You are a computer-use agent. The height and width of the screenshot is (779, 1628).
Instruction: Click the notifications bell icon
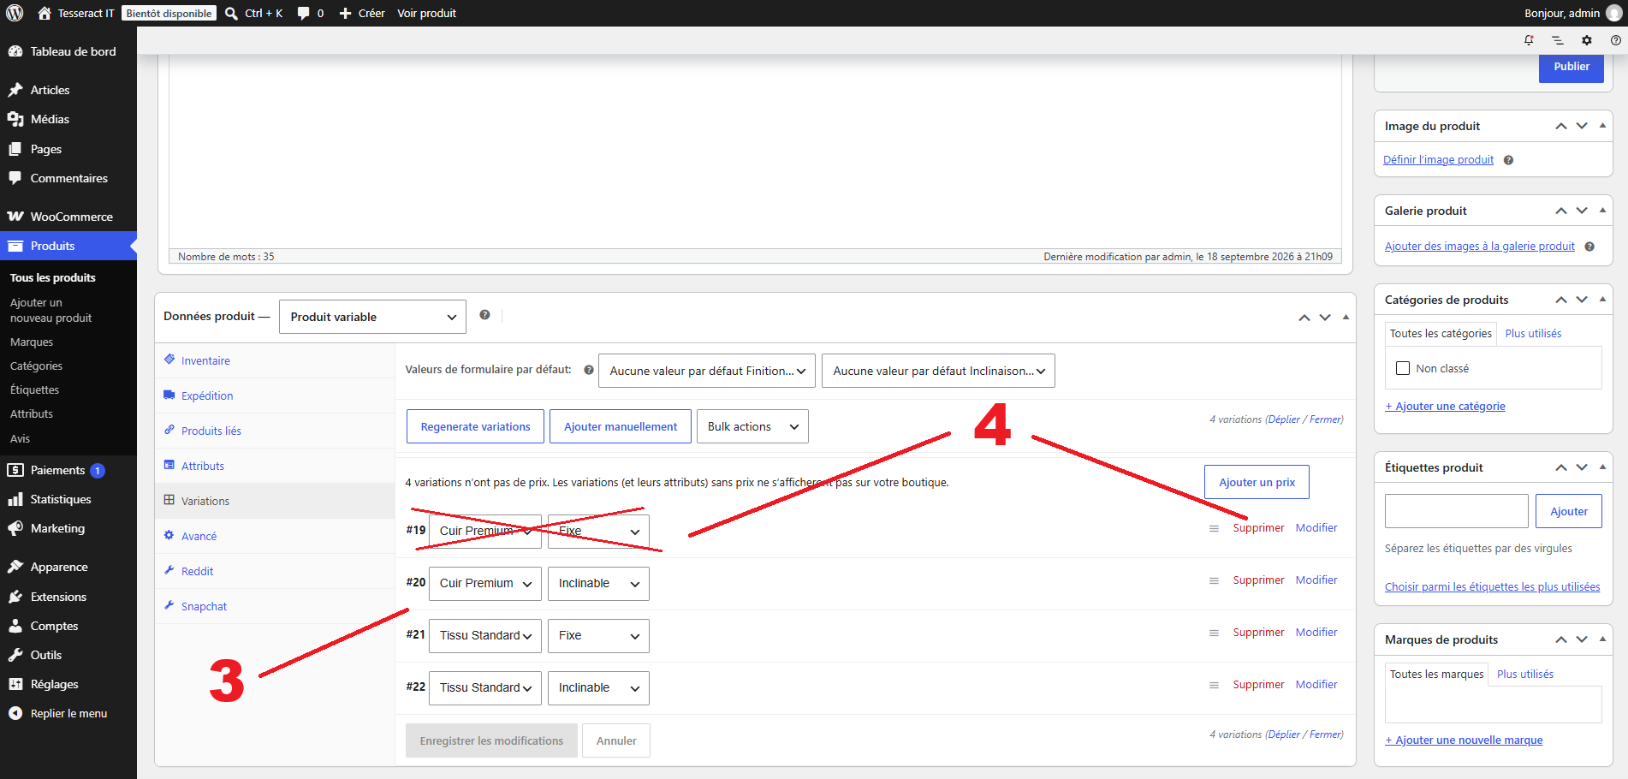point(1529,40)
